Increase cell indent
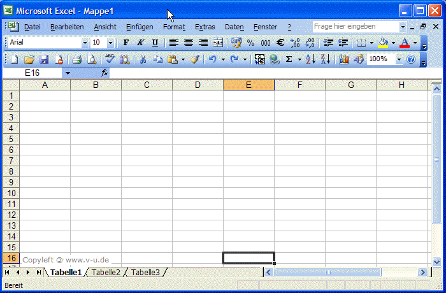Screen dimensions: 446x293 click(343, 43)
